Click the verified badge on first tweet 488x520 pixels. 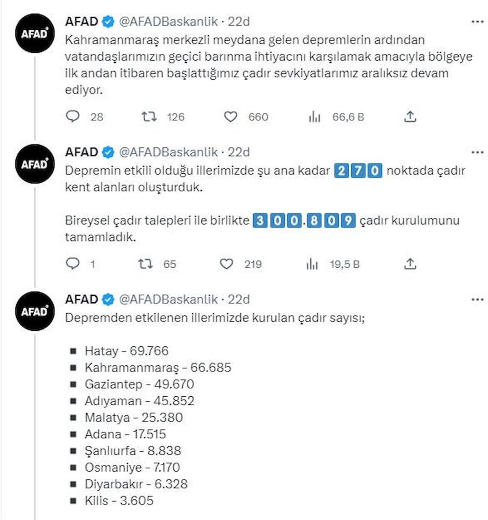click(x=108, y=22)
